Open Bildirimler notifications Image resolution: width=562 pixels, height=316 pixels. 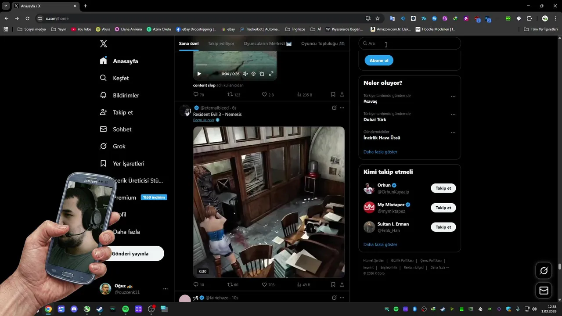120,95
